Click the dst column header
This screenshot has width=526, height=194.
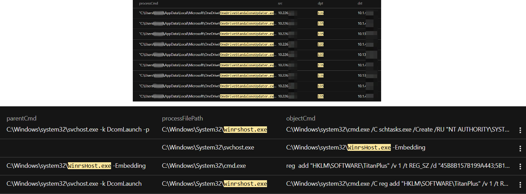pos(360,3)
